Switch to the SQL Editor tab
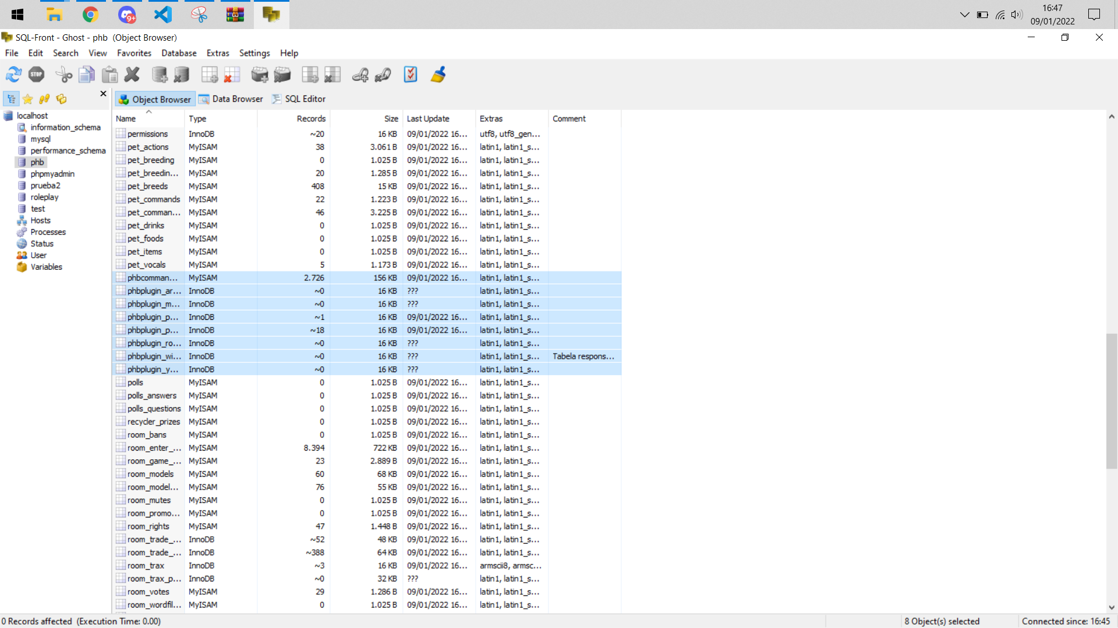Screen dimensions: 1118x628 299,99
